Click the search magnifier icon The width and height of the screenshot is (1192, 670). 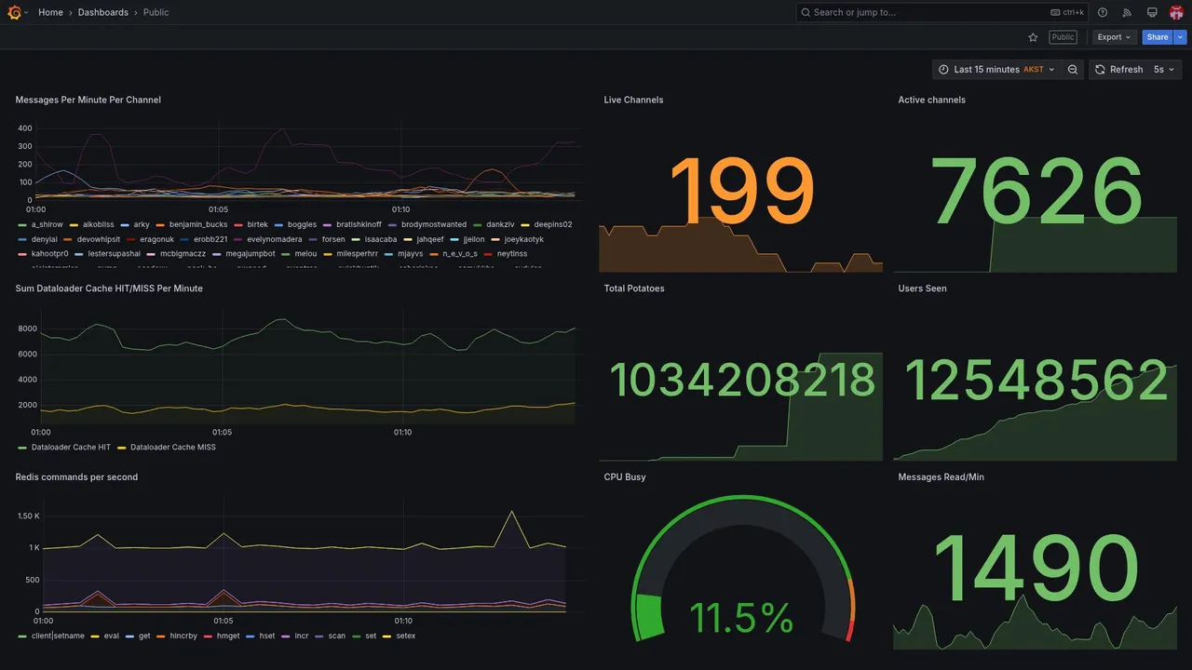[806, 12]
